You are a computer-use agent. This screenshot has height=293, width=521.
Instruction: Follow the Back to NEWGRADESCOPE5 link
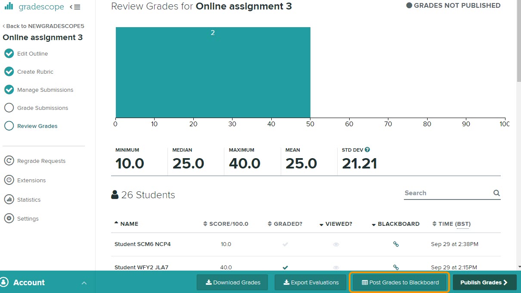[43, 26]
